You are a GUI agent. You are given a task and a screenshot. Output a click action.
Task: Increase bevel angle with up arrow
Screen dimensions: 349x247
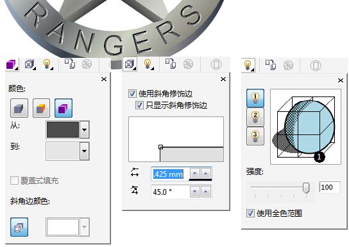tap(206, 192)
